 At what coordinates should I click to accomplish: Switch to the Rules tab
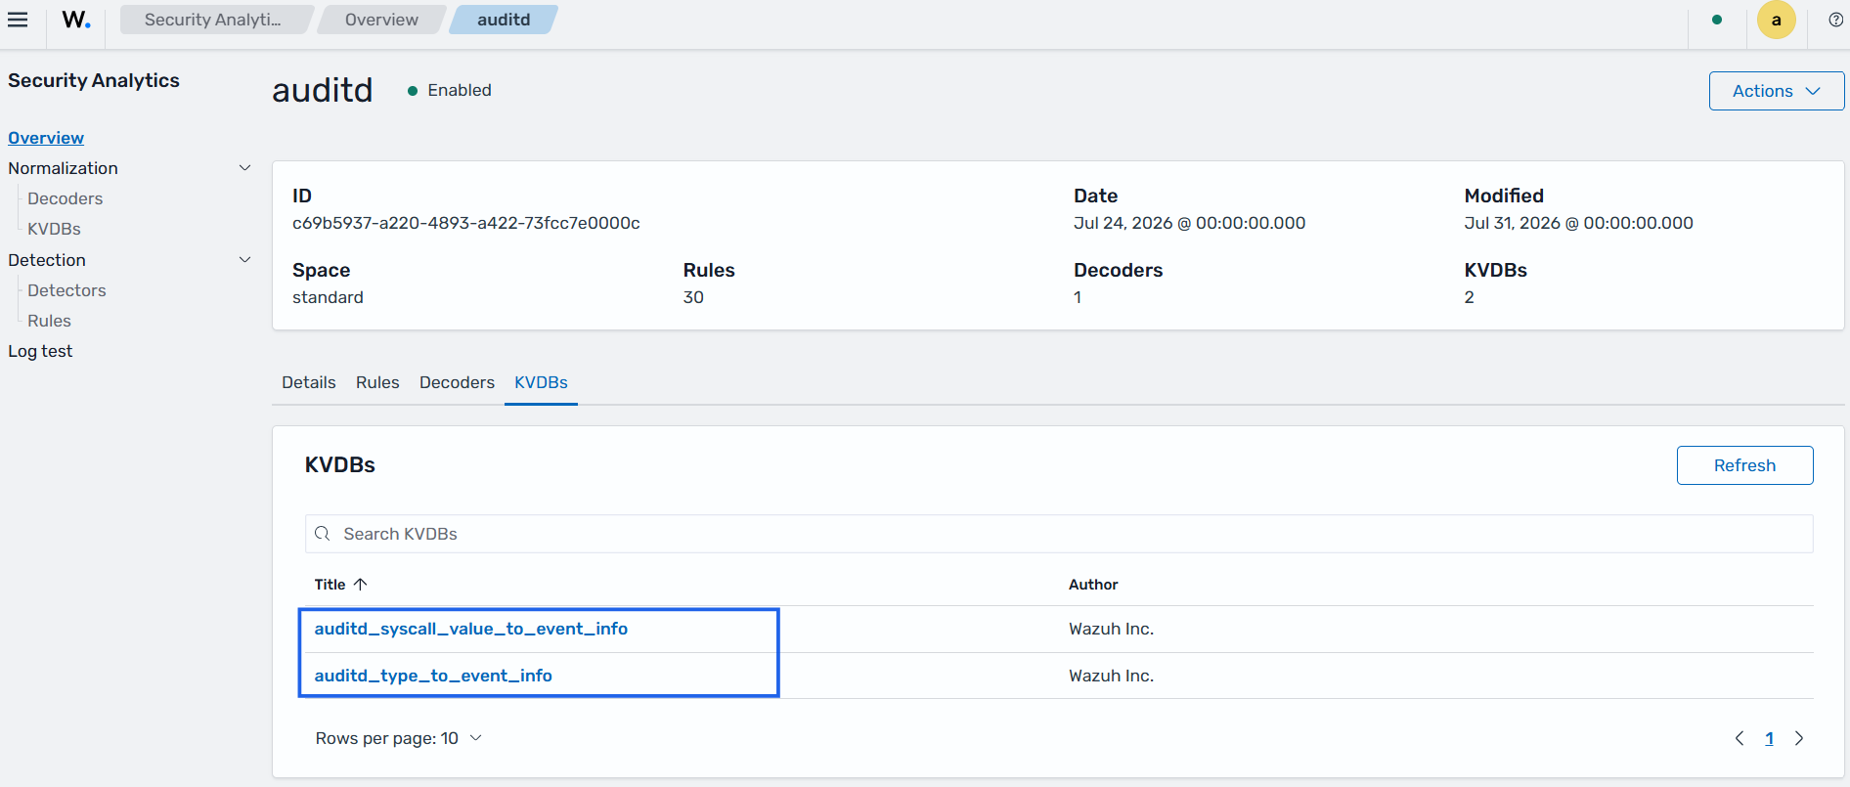377,382
